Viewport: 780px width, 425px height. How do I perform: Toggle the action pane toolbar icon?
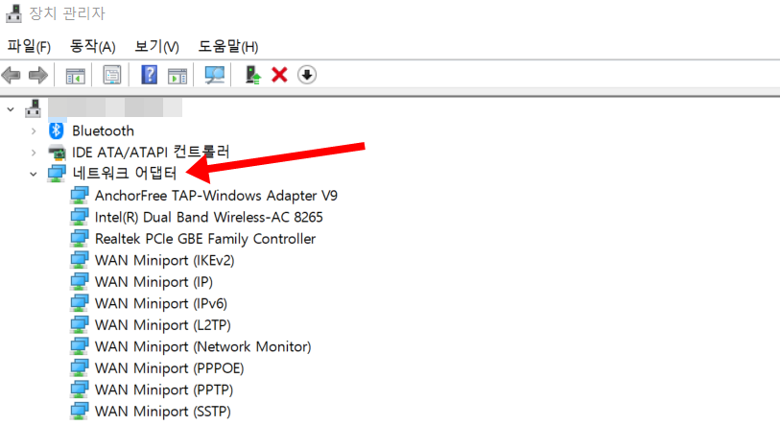point(177,76)
